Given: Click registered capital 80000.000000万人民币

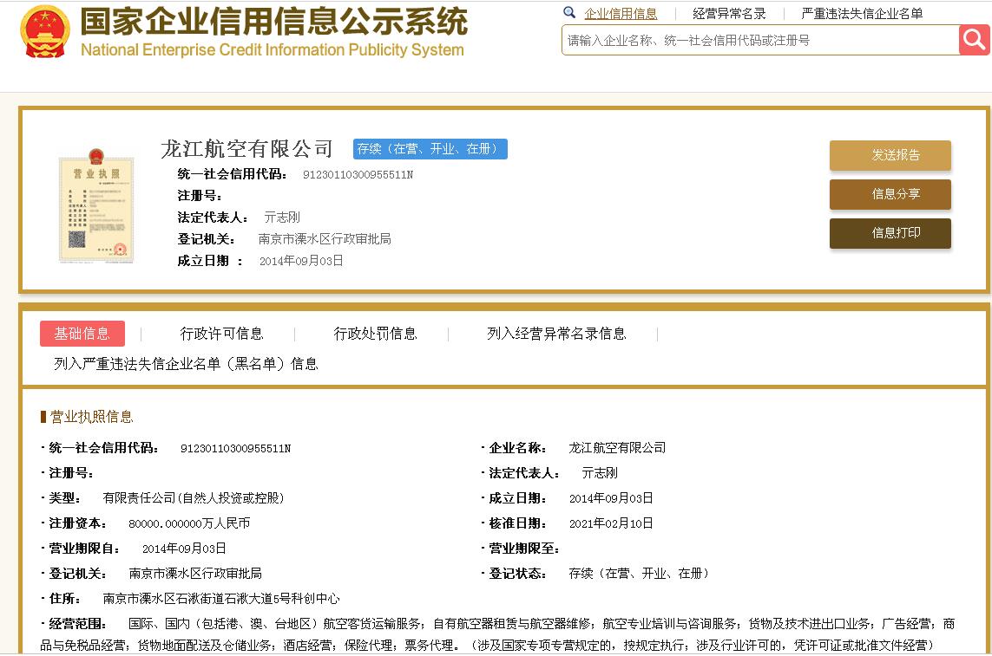Looking at the screenshot, I should tap(189, 523).
